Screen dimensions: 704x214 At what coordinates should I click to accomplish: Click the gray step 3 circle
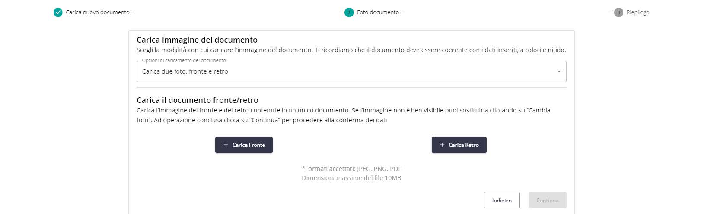click(x=618, y=12)
